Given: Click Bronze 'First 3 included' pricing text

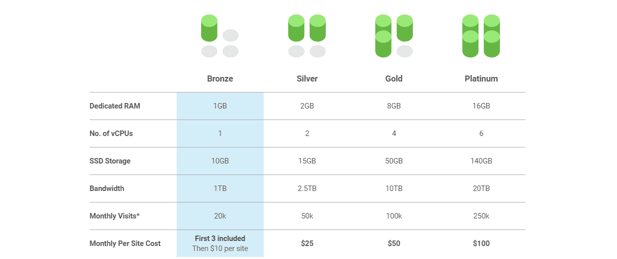Looking at the screenshot, I should pyautogui.click(x=220, y=238).
